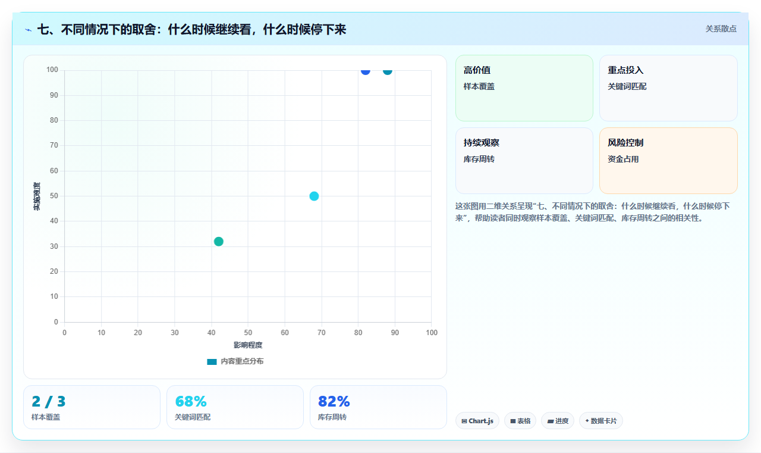Click the 表格 tag
The height and width of the screenshot is (453, 761).
pyautogui.click(x=520, y=421)
